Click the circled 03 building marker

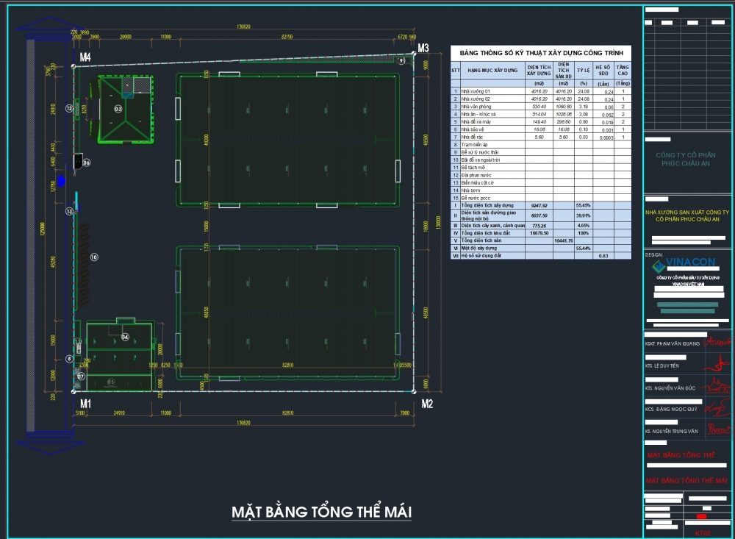pos(118,109)
